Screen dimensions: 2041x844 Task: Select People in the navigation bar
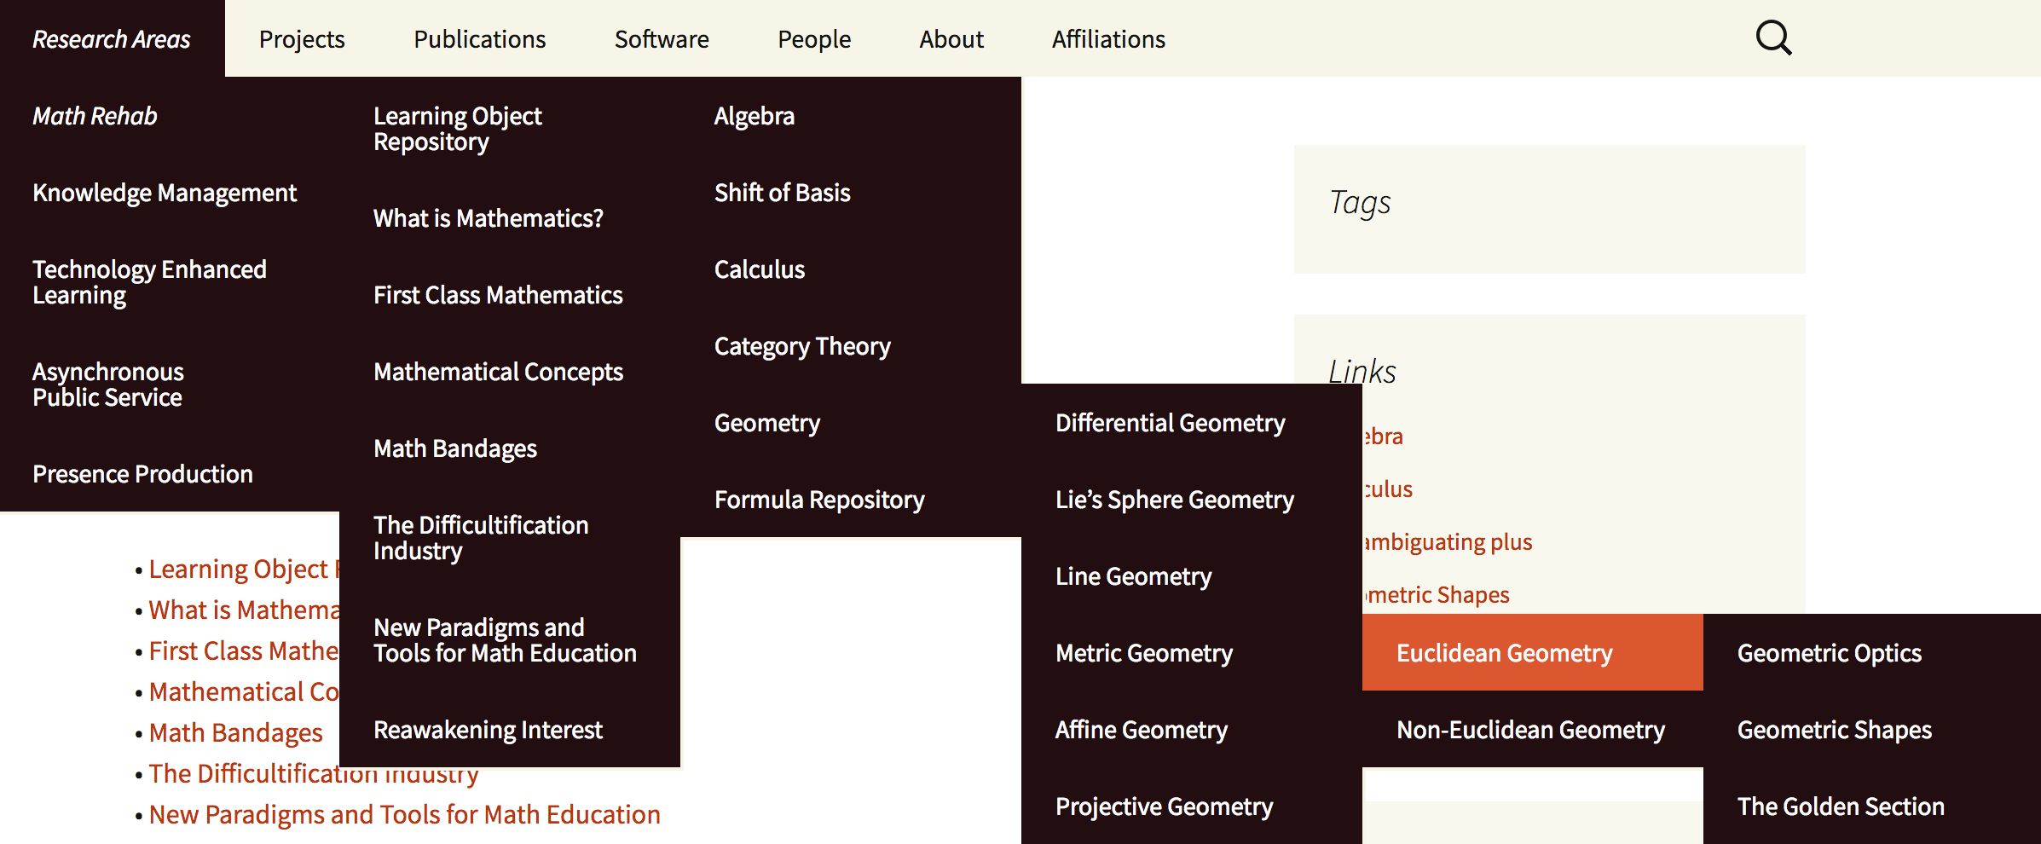click(x=814, y=39)
